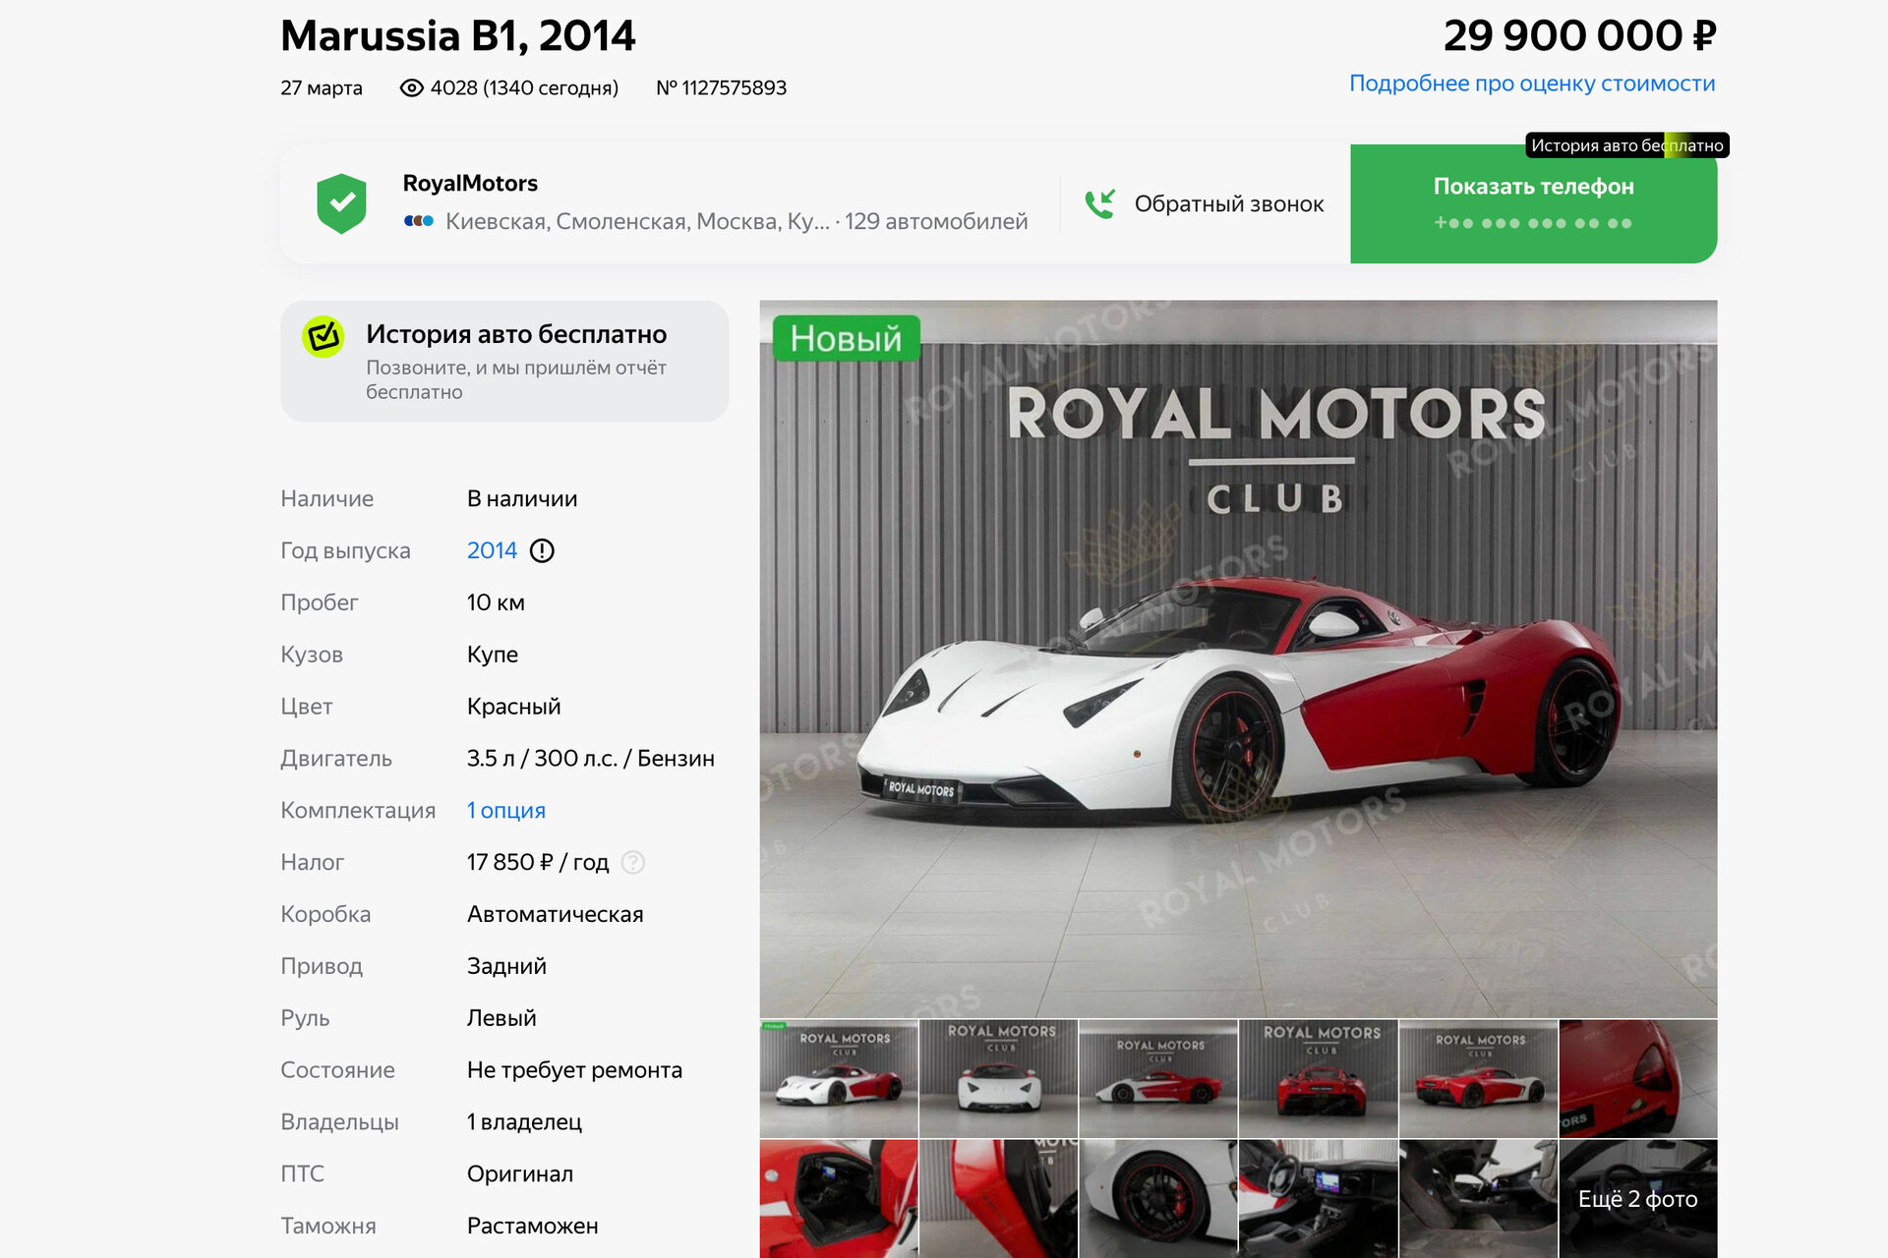The height and width of the screenshot is (1258, 1888).
Task: Click the condition value Не требует ремонта
Action: click(x=574, y=1070)
